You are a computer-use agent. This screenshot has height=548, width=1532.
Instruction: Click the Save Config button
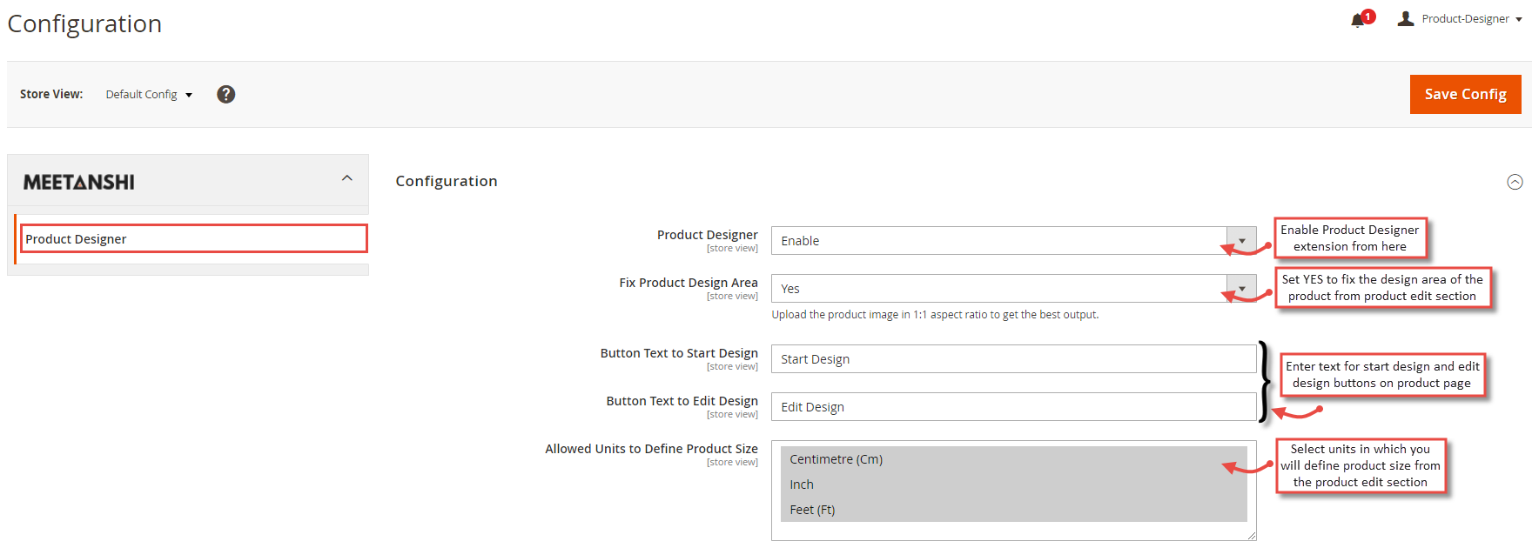[x=1465, y=94]
